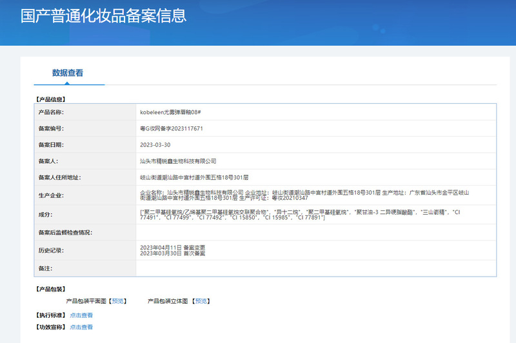Viewport: 516px width, 343px height.
Task: Click the empty 备案后监督检查情况 cell
Action: [x=315, y=231]
